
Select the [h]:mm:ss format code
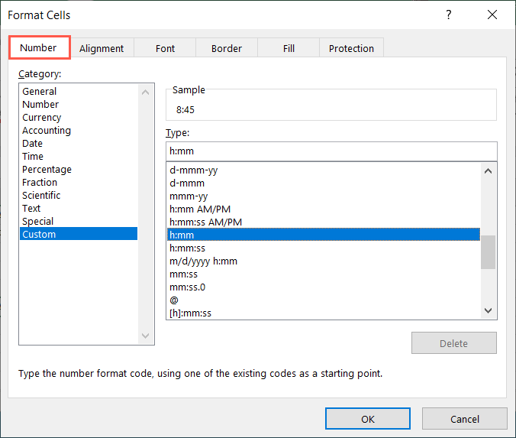click(190, 313)
